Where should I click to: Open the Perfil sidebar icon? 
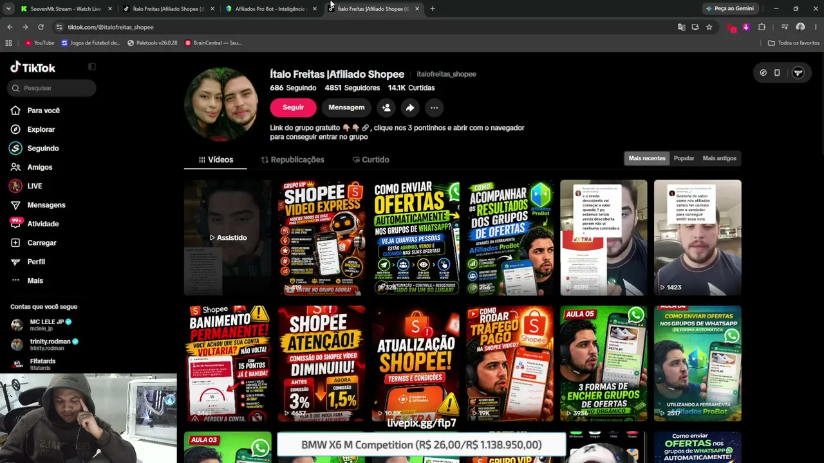pyautogui.click(x=15, y=262)
